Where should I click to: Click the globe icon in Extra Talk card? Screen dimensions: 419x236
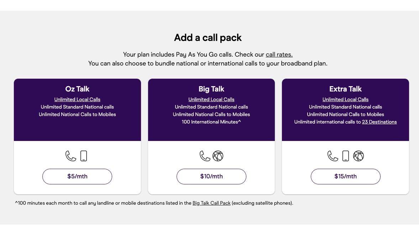(358, 156)
